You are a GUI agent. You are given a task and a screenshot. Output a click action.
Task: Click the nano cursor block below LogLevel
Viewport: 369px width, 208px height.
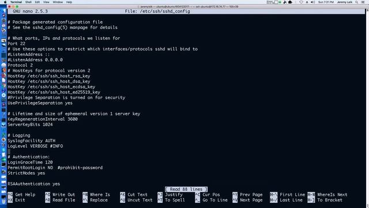[x=9, y=151]
